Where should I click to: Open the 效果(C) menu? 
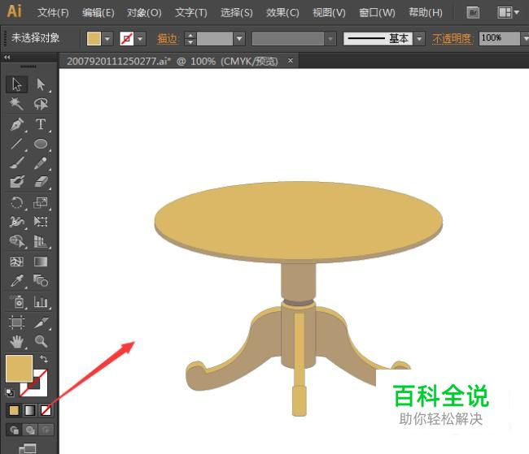282,13
